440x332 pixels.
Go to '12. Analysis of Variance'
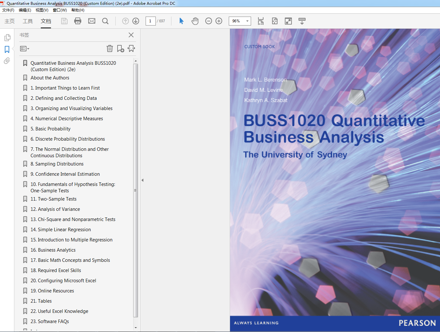[55, 209]
